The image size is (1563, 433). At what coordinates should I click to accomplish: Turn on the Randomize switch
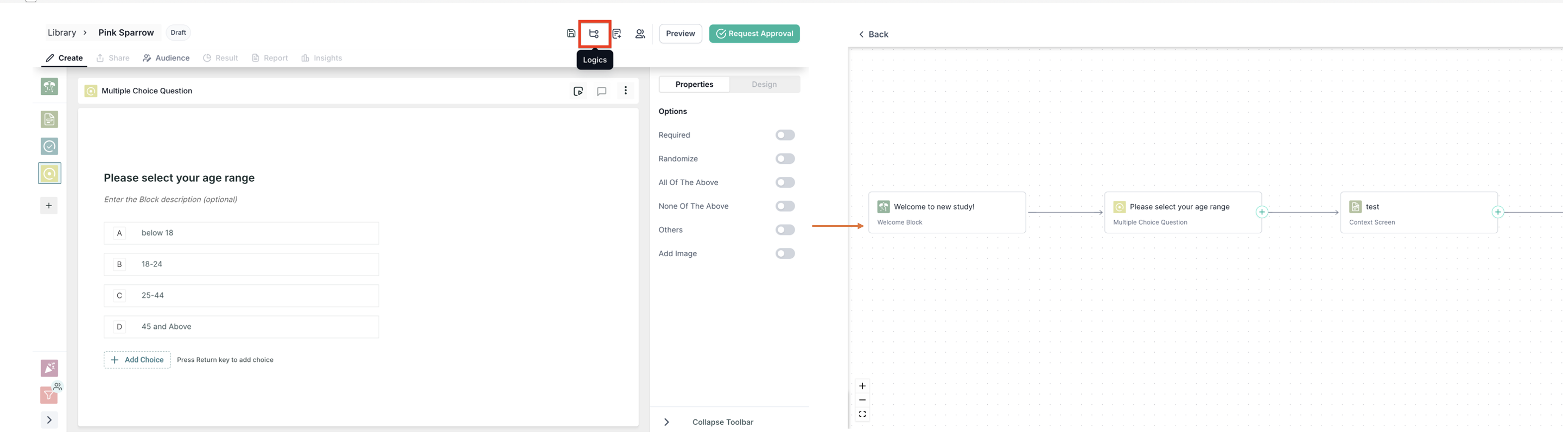tap(785, 159)
